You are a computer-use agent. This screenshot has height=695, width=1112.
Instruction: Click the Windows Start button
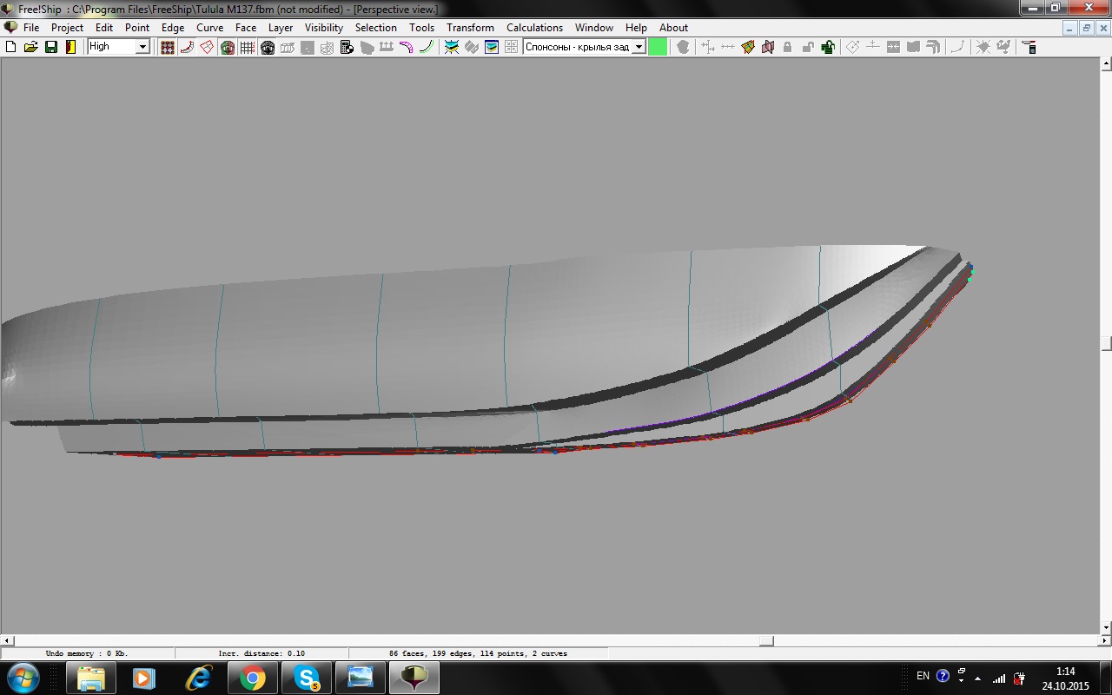pos(23,677)
